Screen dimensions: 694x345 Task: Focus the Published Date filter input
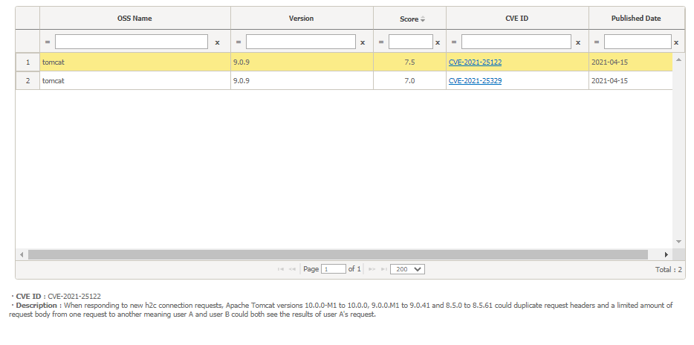pos(638,42)
